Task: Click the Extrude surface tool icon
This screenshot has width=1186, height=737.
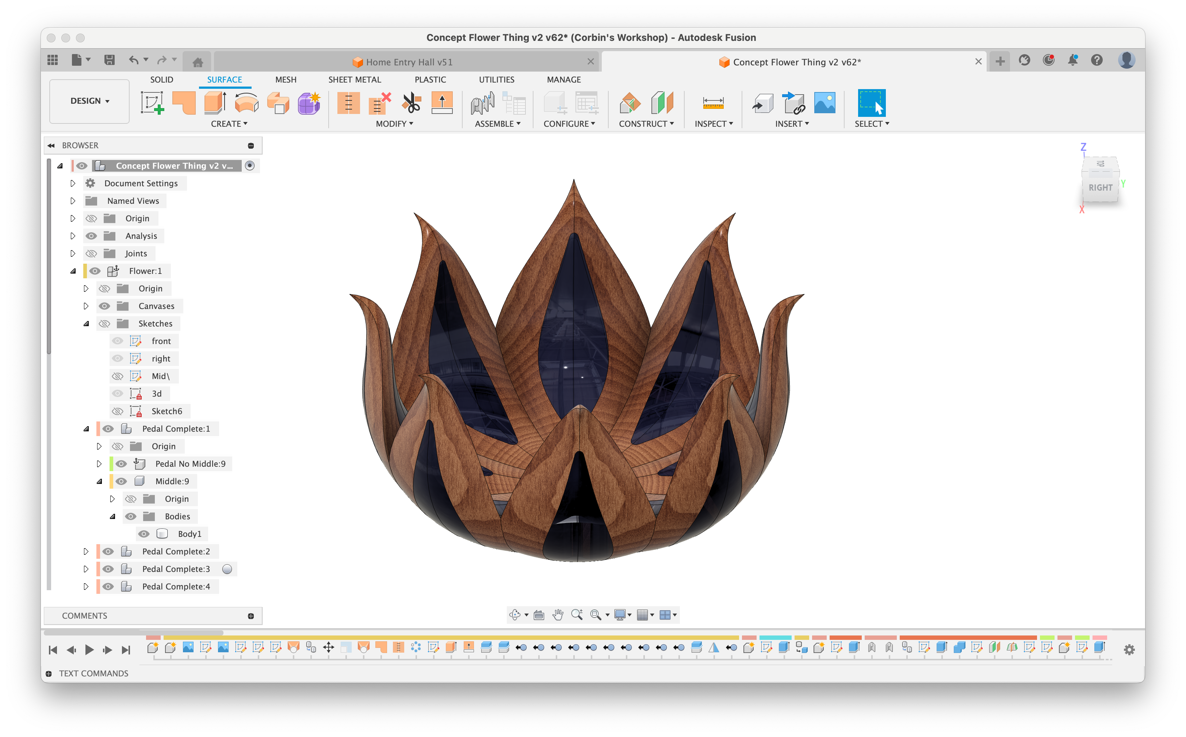Action: click(x=215, y=103)
